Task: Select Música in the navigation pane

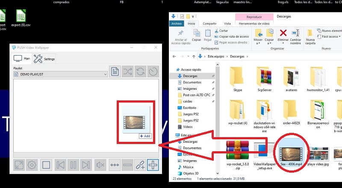Action: point(186,167)
